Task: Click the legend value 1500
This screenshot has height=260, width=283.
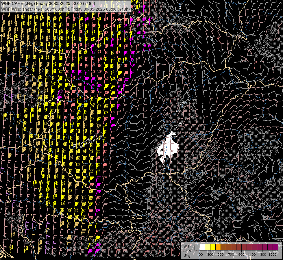Action: [273, 255]
